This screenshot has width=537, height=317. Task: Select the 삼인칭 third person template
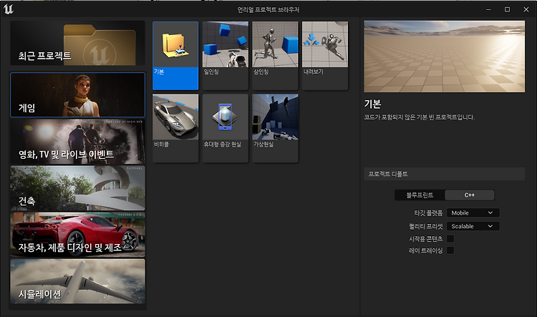[x=275, y=56]
